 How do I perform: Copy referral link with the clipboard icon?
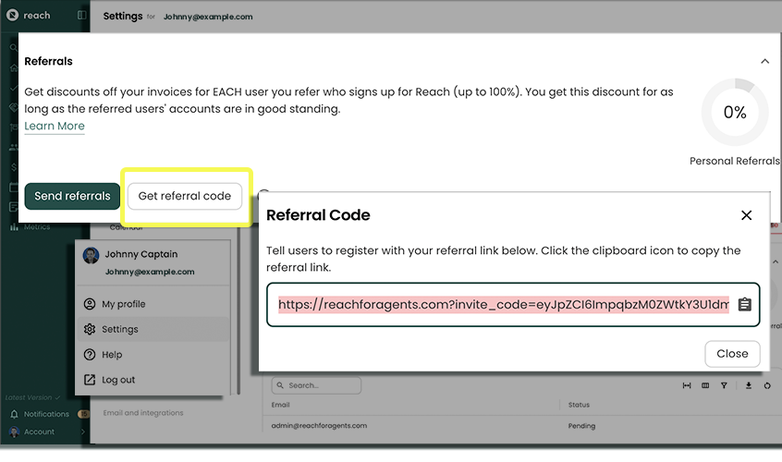pyautogui.click(x=744, y=305)
